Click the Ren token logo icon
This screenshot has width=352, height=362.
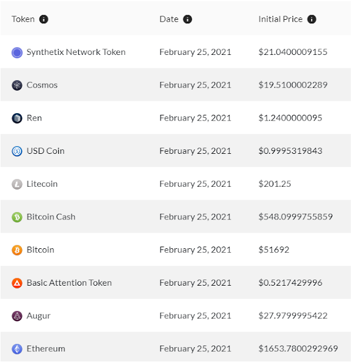(17, 118)
